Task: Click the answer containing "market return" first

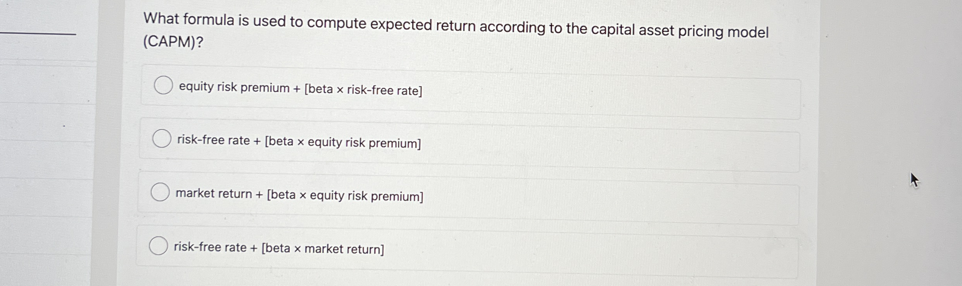Action: point(299,195)
